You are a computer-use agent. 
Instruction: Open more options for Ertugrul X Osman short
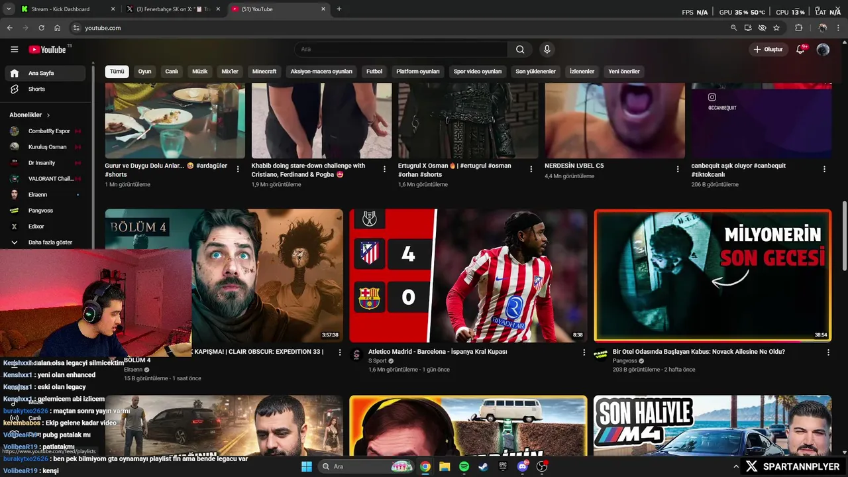click(531, 169)
